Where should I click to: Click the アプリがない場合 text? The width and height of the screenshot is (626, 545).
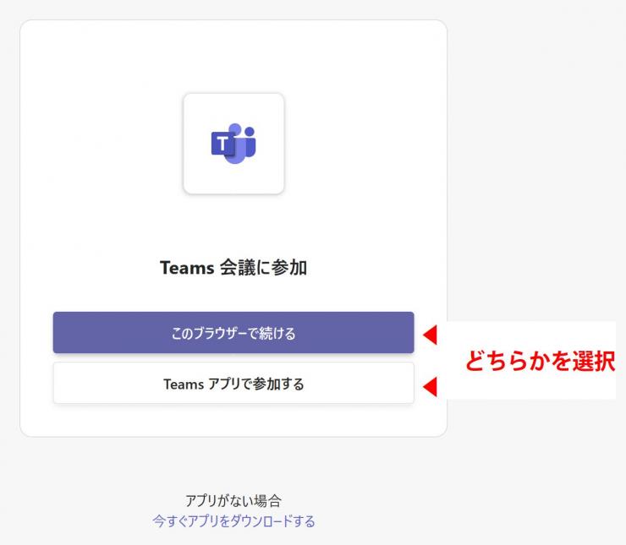coord(233,501)
